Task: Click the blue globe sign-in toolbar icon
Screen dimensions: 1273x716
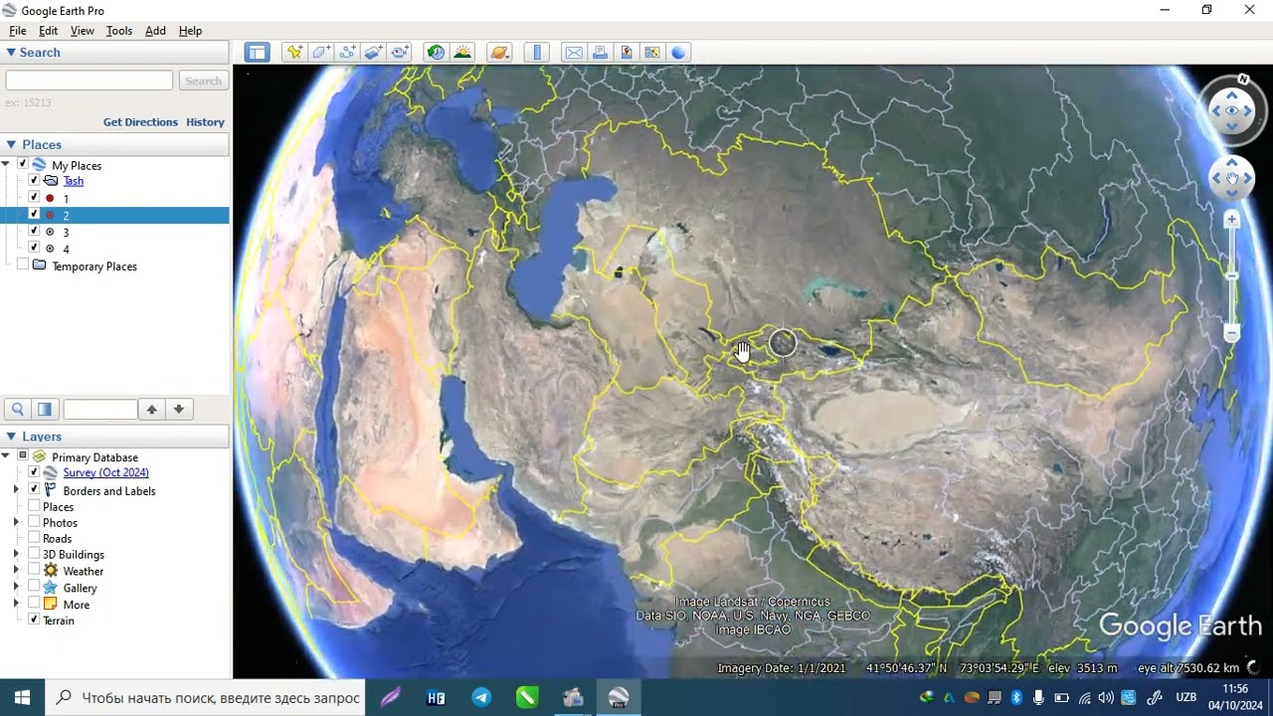Action: pos(678,53)
